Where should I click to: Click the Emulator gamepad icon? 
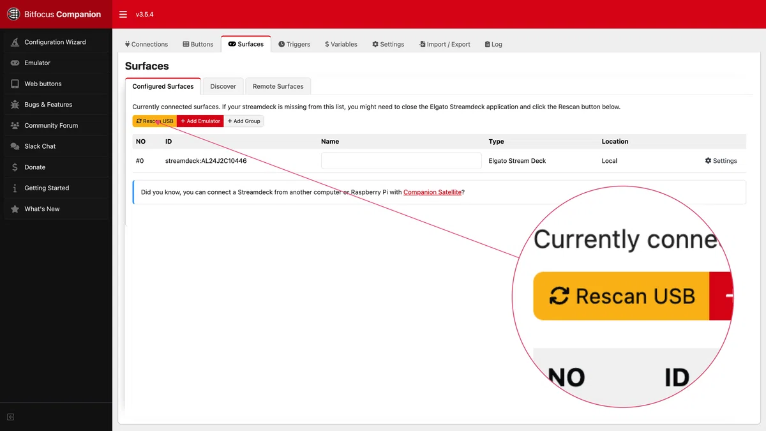click(x=15, y=63)
